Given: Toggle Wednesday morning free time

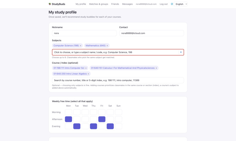Looking at the screenshot, I should point(85,112).
